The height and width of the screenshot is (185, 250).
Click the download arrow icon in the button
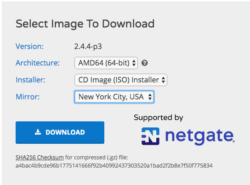coord(38,132)
